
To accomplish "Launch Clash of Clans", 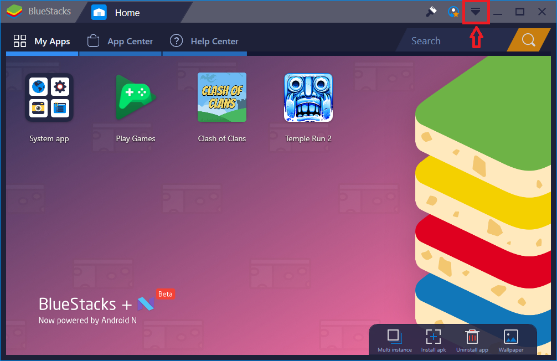I will (x=221, y=97).
